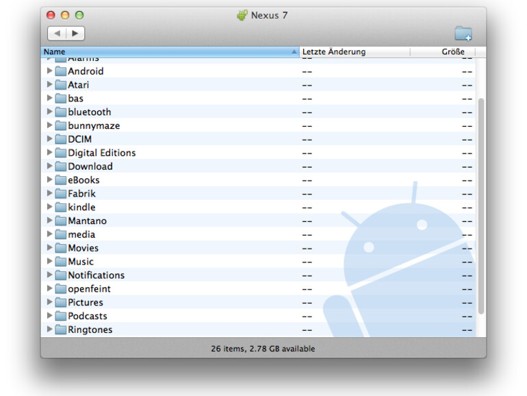Click the DCIM folder icon

coord(60,139)
